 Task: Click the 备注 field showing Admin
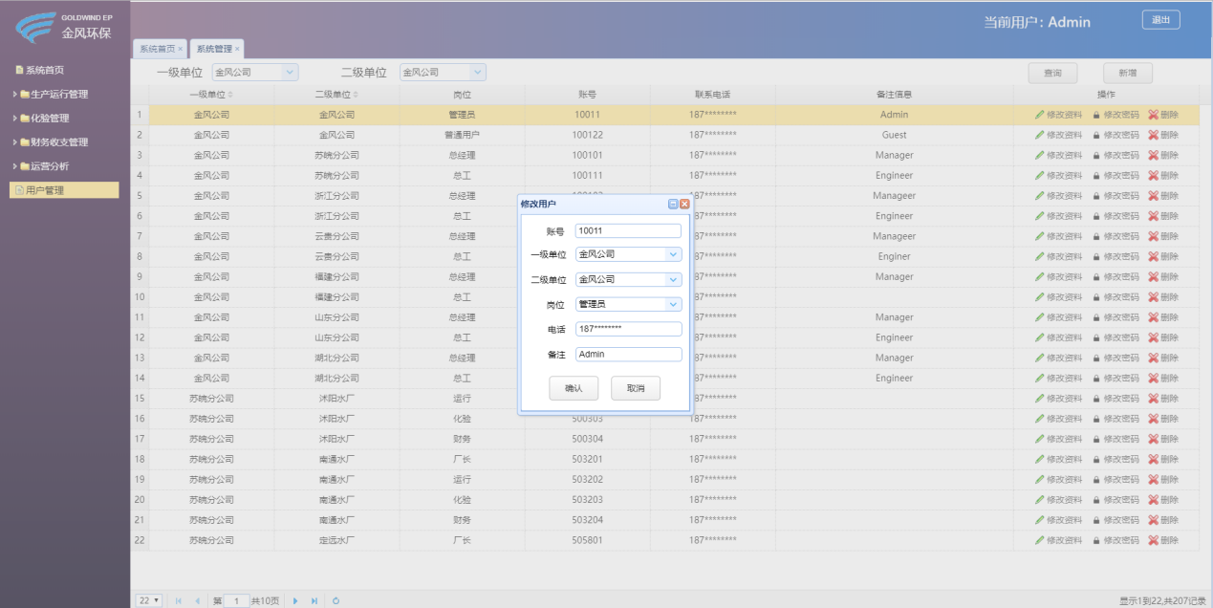628,354
